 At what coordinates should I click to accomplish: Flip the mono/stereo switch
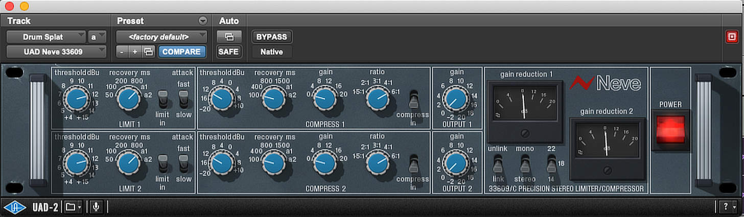(x=524, y=164)
